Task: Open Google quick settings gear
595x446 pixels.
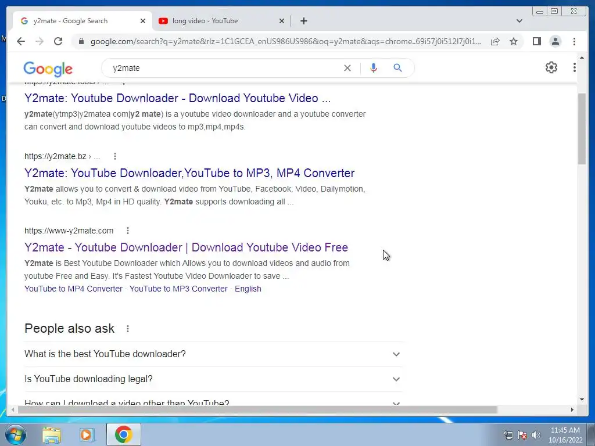Action: point(551,67)
